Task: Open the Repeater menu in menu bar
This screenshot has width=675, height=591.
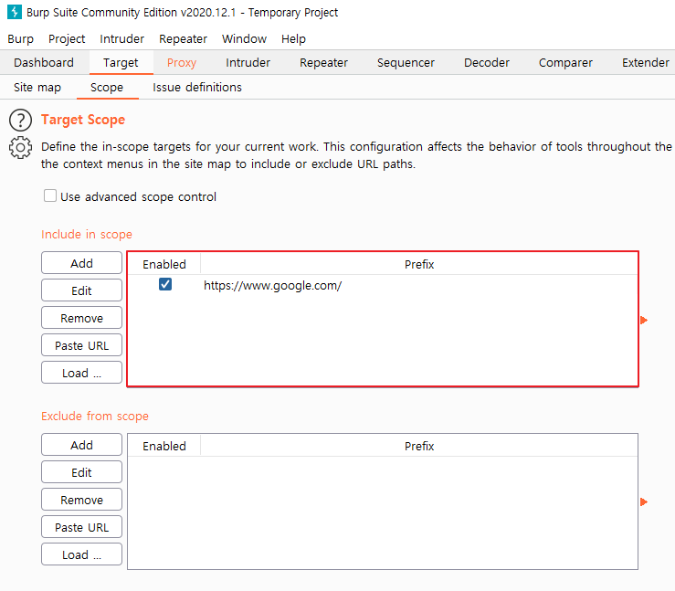Action: coord(183,38)
